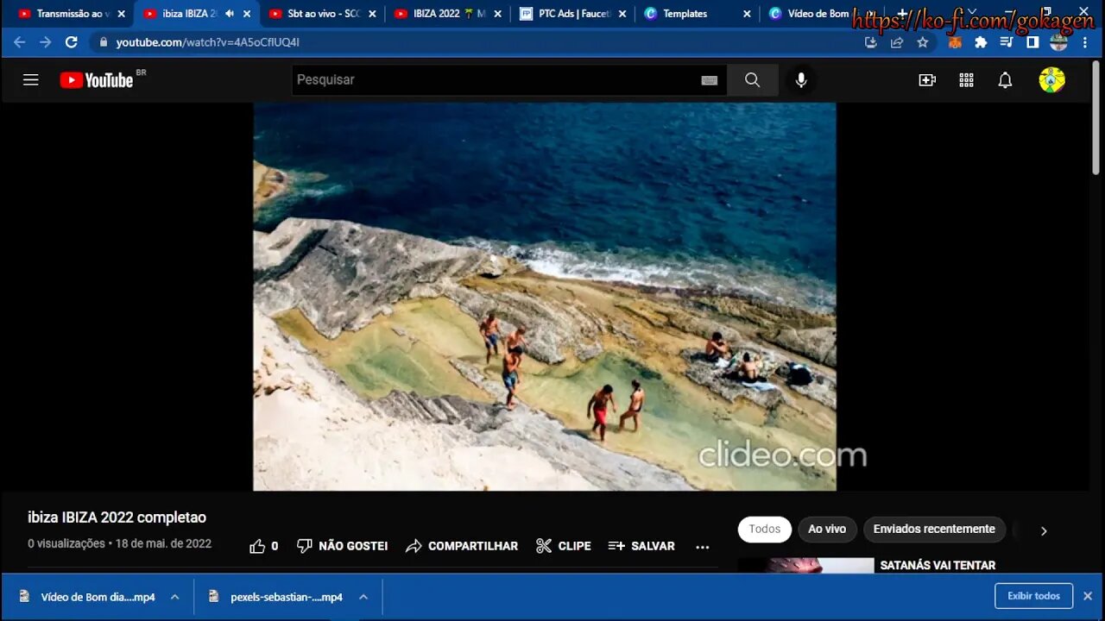Open the YouTube apps grid
Screen dimensions: 1105x621
(x=966, y=80)
